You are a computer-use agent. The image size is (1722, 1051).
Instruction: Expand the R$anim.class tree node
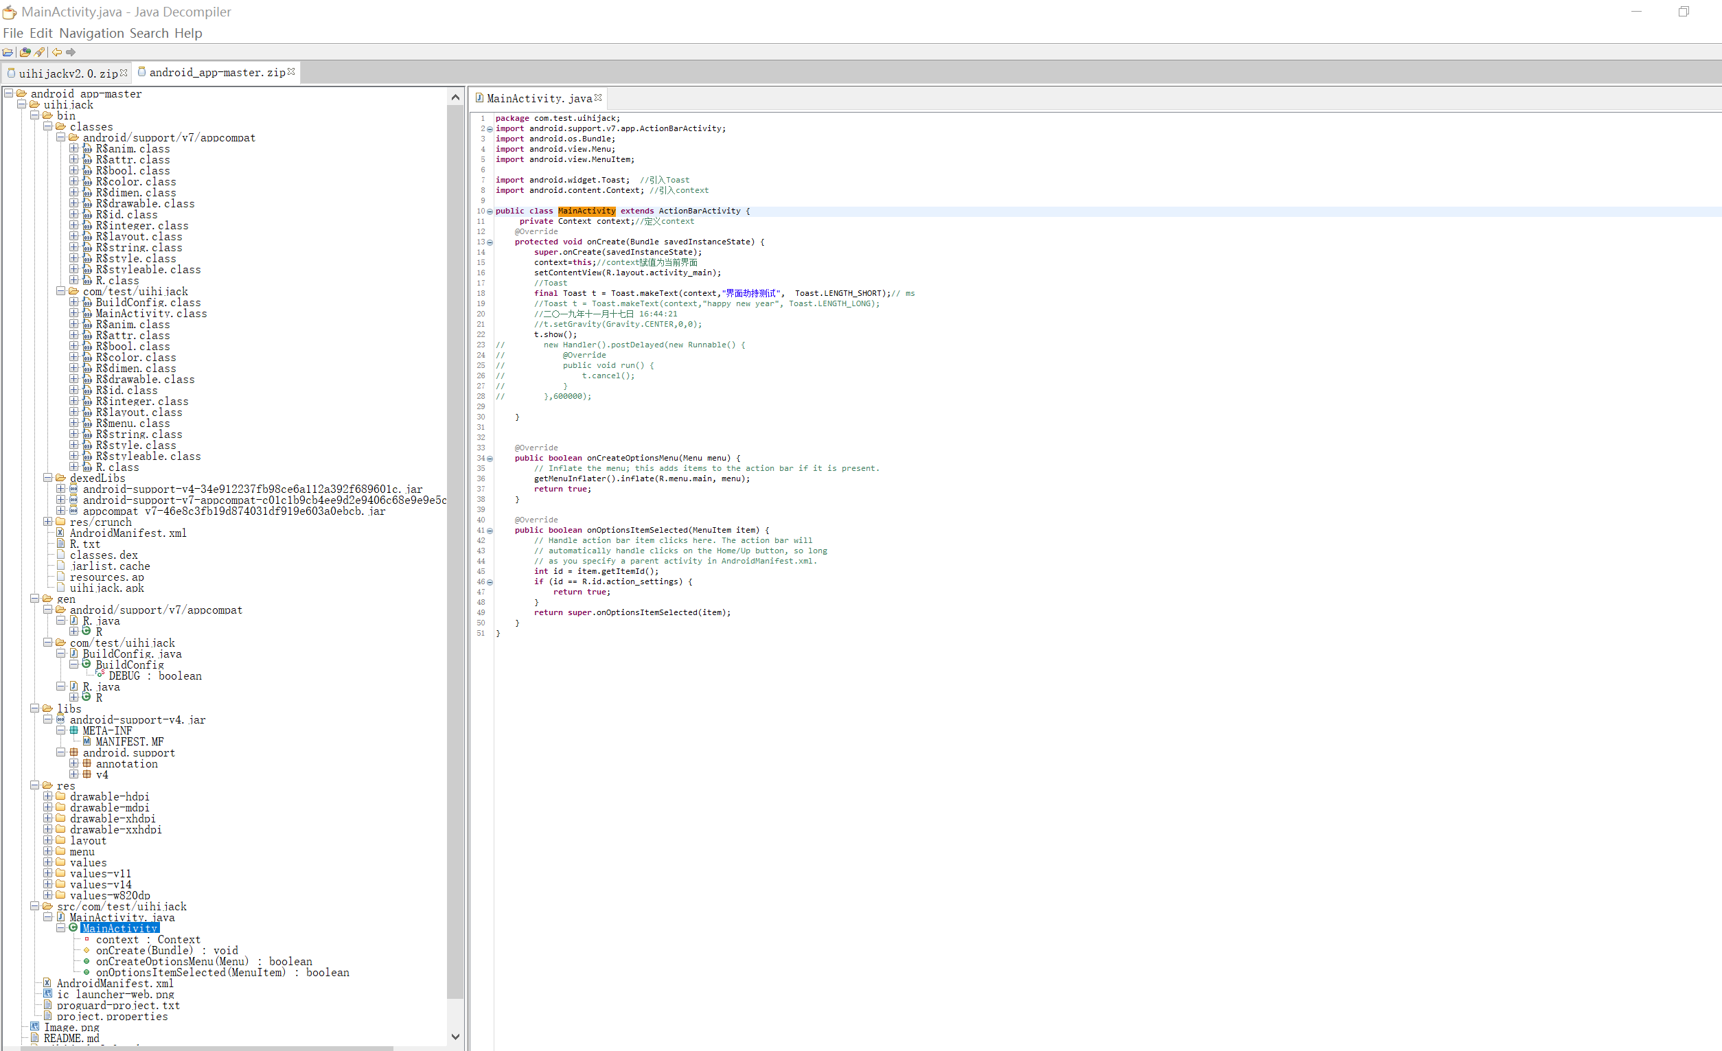point(76,148)
